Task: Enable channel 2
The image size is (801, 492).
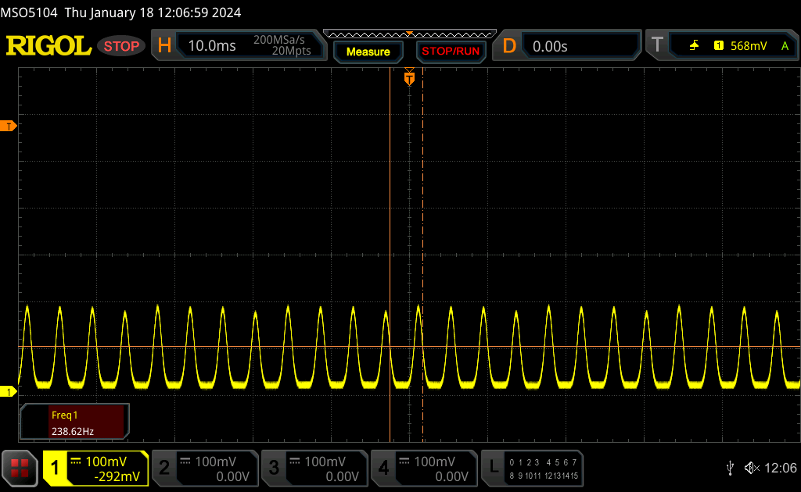Action: click(x=203, y=468)
